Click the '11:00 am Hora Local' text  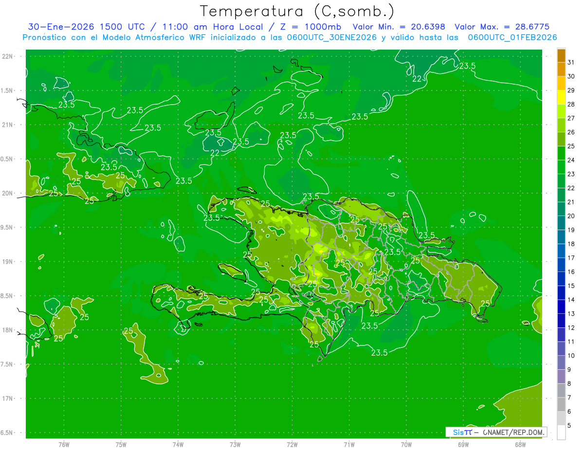click(x=215, y=27)
